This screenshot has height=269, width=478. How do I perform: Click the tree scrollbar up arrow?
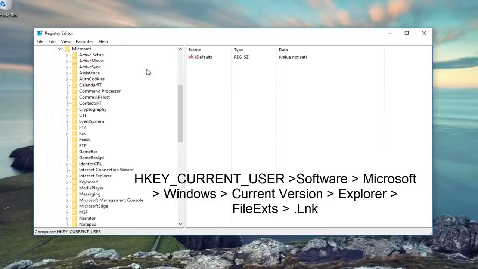pos(180,49)
